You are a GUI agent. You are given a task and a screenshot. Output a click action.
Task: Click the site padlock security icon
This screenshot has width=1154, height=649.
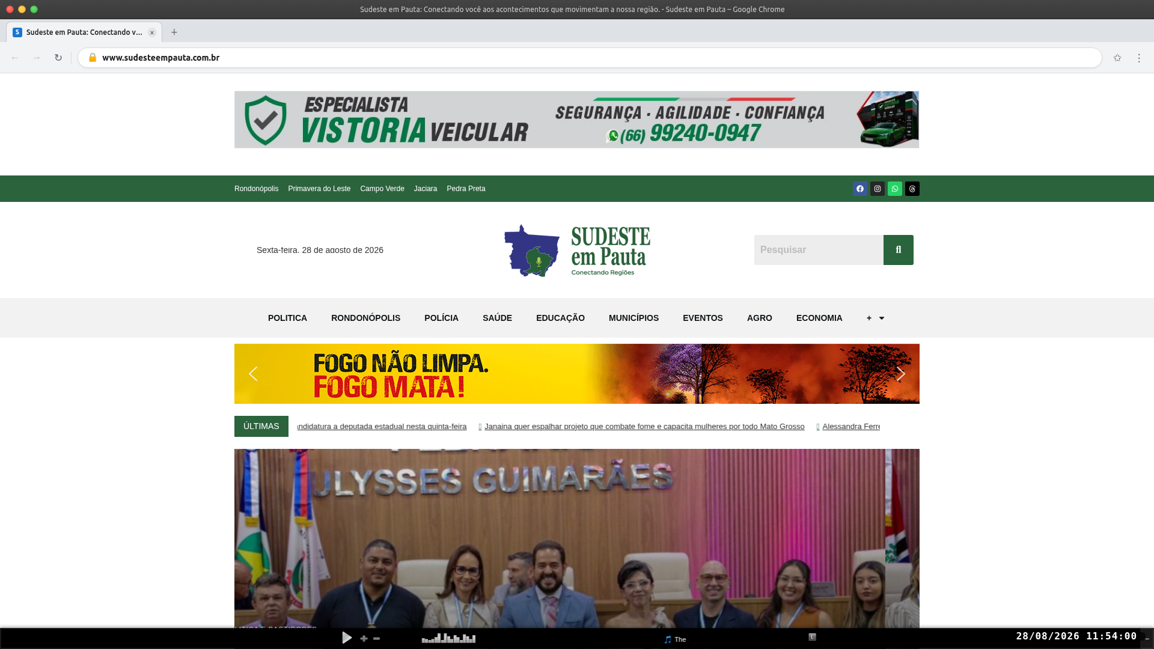[93, 58]
